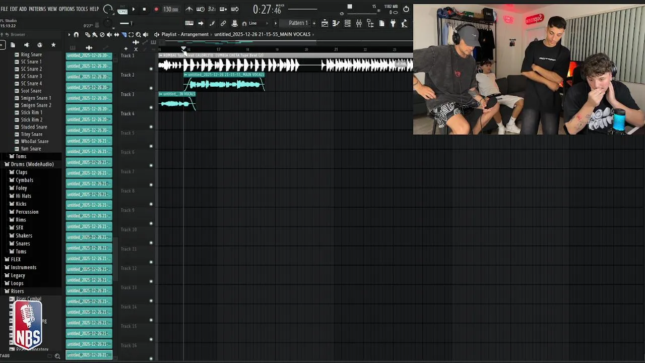This screenshot has width=645, height=363.
Task: Open the VIEW menu
Action: 52,9
